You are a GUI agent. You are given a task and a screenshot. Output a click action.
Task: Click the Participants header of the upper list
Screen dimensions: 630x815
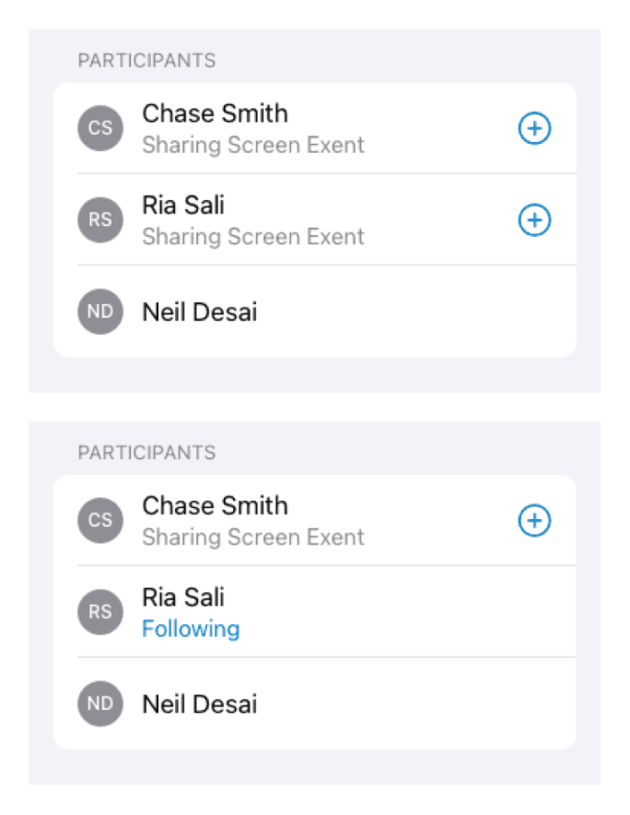tap(146, 61)
